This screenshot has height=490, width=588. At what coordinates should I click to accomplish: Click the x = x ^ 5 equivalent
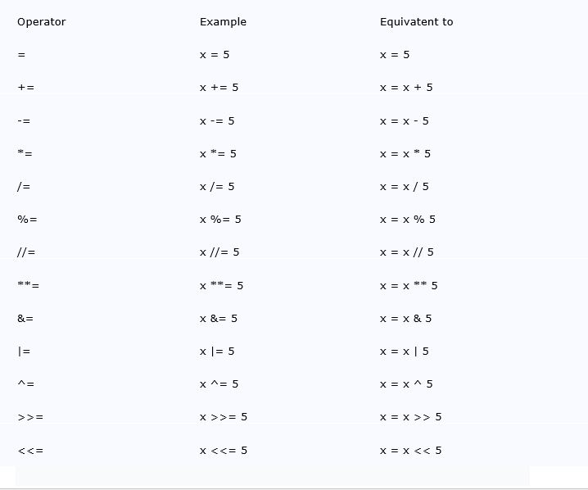click(406, 384)
